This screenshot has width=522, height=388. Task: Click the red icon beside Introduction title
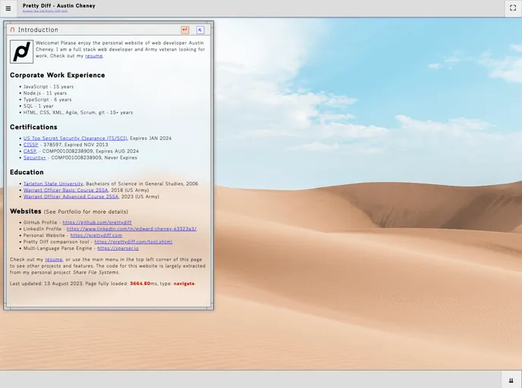pos(12,30)
